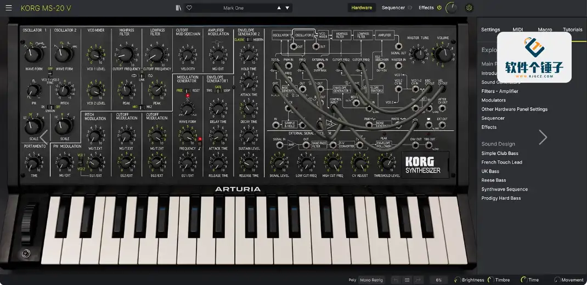Viewport: 587px width, 285px height.
Task: Click the VCO 1 Level knob
Action: coord(95,55)
